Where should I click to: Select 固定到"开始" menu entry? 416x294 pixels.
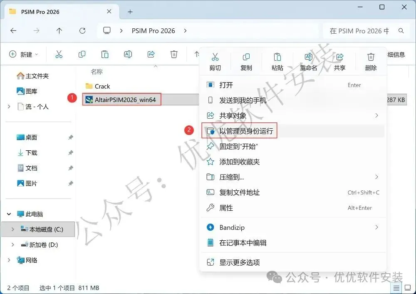(x=293, y=146)
